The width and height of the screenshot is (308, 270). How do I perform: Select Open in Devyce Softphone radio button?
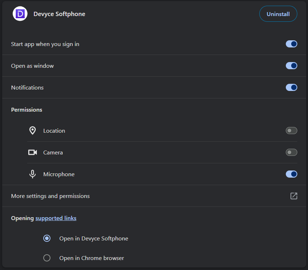point(47,238)
